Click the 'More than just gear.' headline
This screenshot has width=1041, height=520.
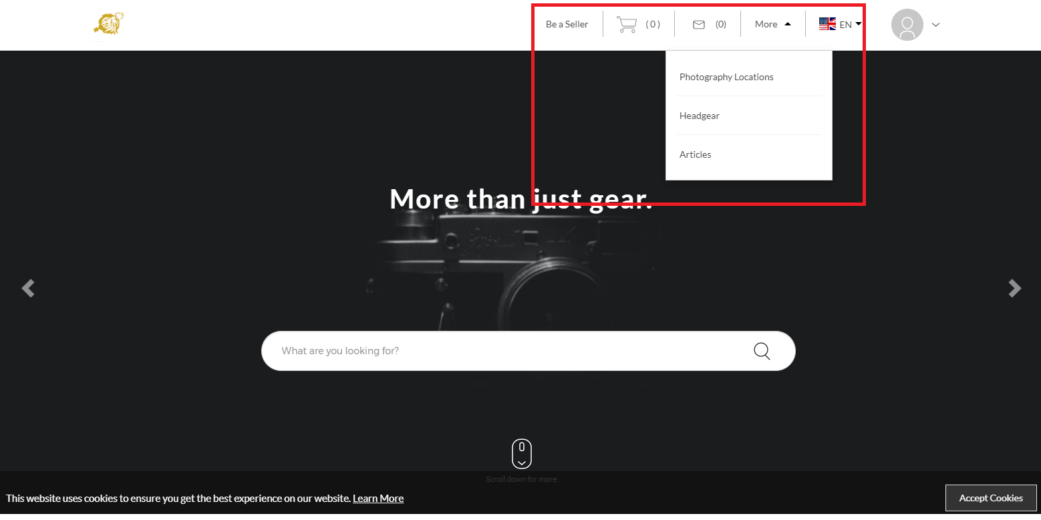click(x=521, y=199)
